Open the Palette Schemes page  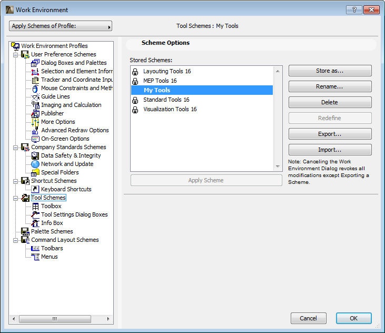52,232
